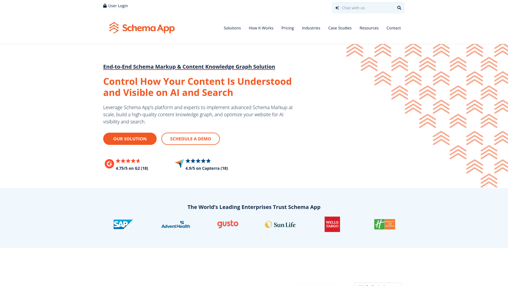Image resolution: width=508 pixels, height=286 pixels.
Task: Click the Schema App logo
Action: click(142, 28)
